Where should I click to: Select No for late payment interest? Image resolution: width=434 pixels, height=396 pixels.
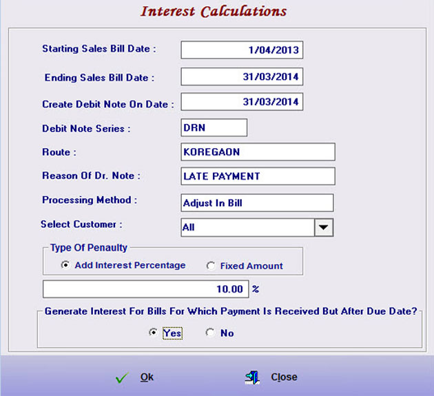[x=211, y=333]
